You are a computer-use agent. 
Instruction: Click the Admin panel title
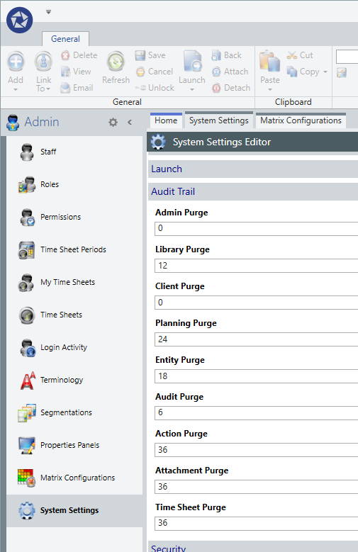click(42, 122)
